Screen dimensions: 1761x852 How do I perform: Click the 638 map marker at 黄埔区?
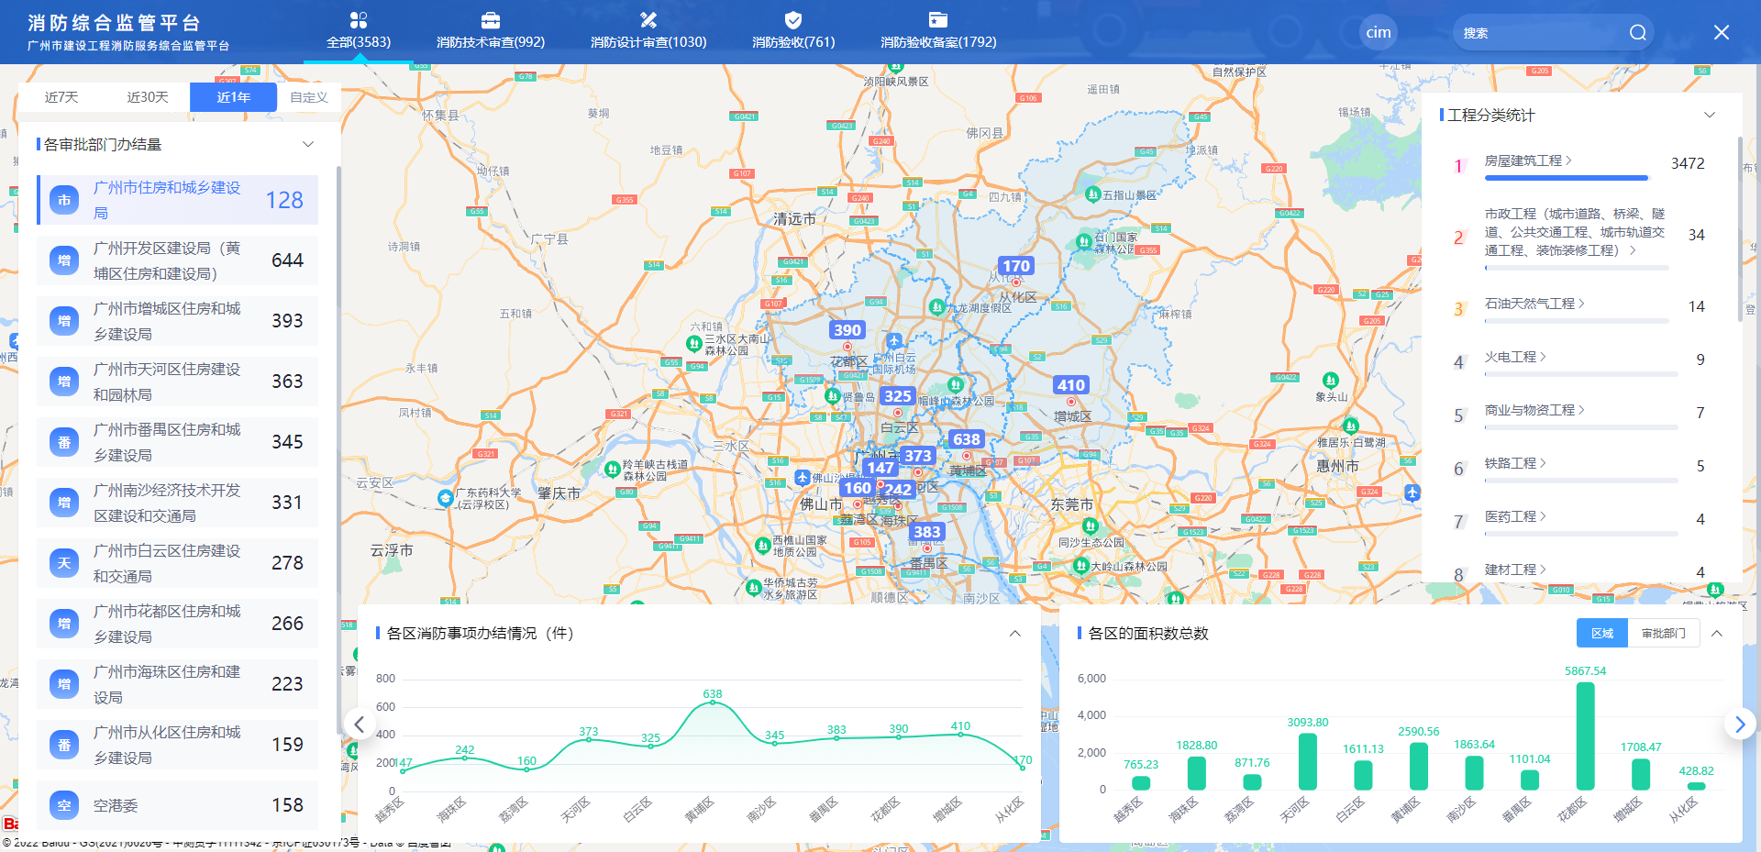click(967, 439)
